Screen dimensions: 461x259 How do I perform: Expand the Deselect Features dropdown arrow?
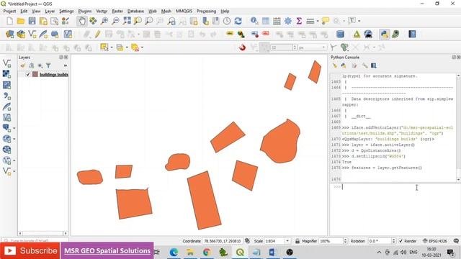(x=142, y=47)
